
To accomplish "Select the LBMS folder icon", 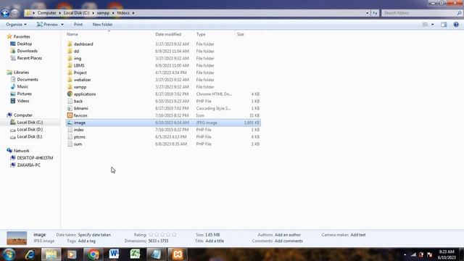I will point(70,65).
